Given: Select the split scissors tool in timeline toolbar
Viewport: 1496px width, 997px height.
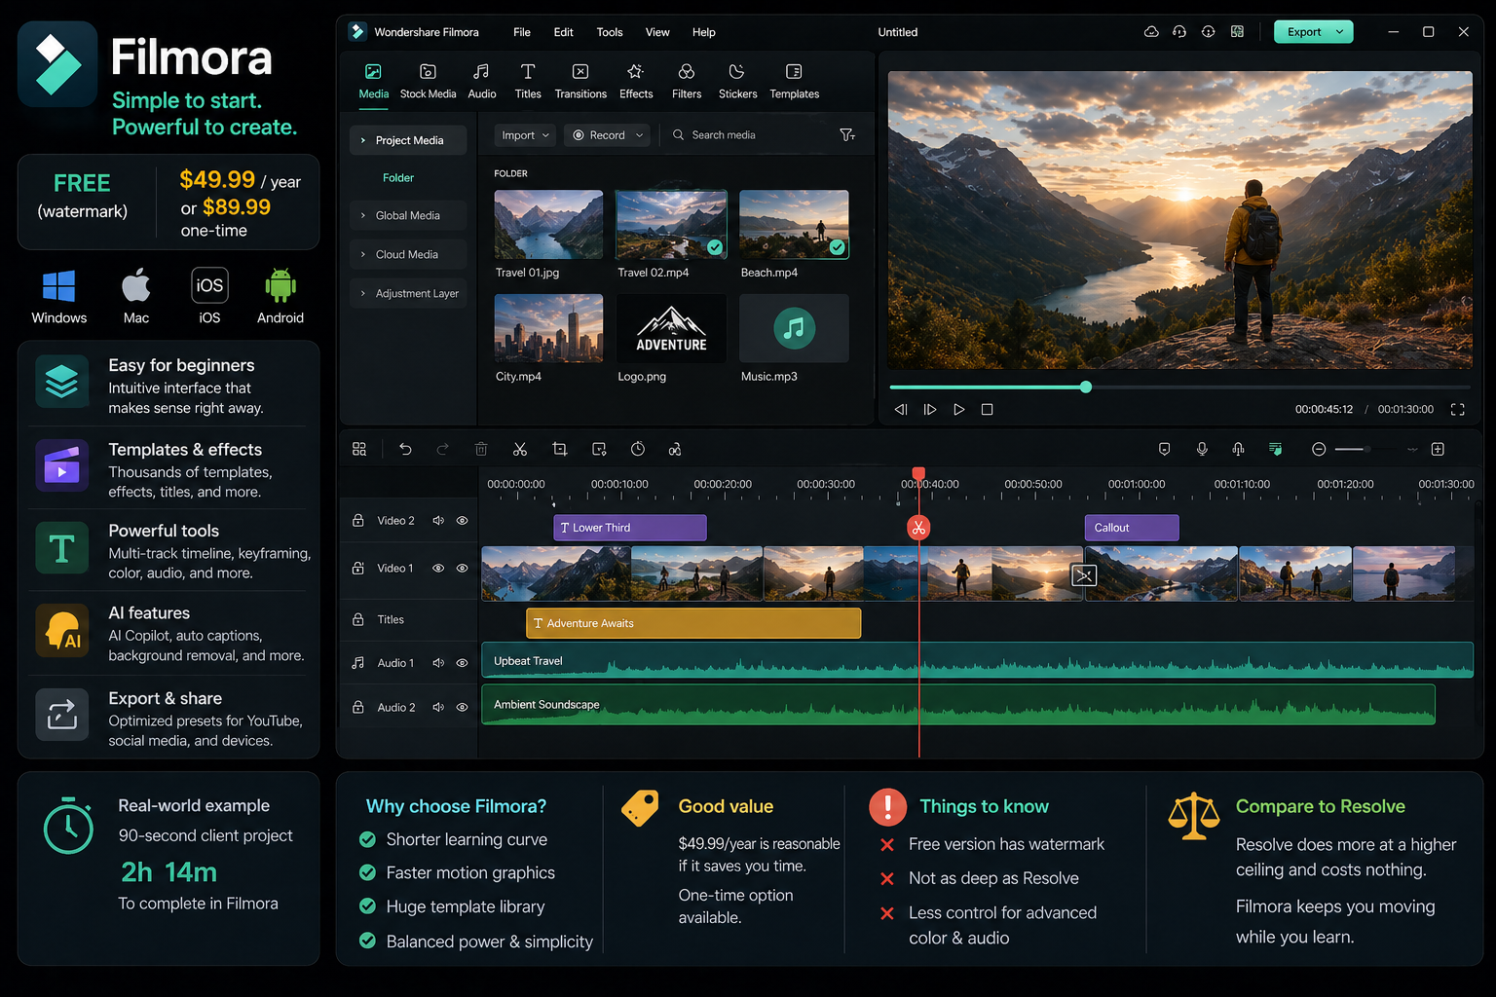Looking at the screenshot, I should coord(520,449).
